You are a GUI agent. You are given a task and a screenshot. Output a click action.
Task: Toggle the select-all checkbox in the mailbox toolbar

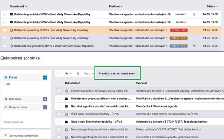coord(59,73)
